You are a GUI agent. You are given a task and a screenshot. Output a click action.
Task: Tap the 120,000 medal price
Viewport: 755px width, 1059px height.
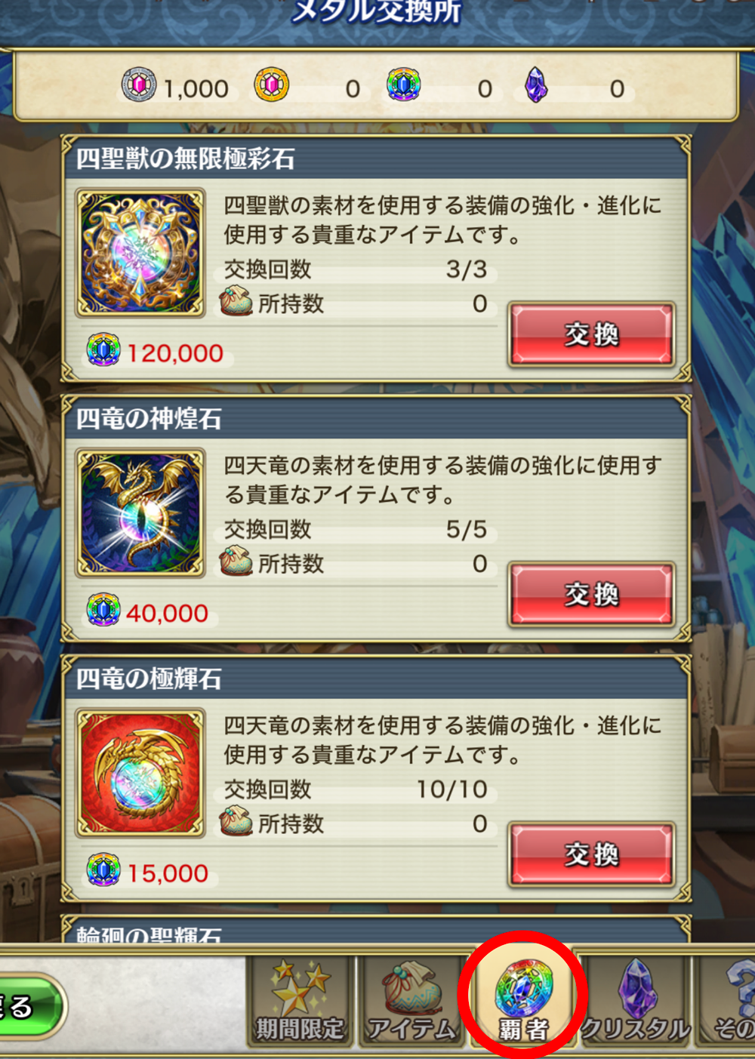point(175,353)
